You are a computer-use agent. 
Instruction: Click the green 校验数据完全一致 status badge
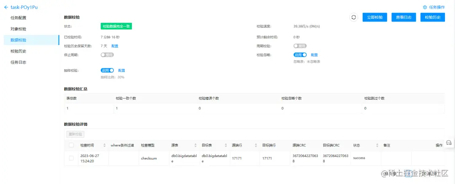click(116, 26)
